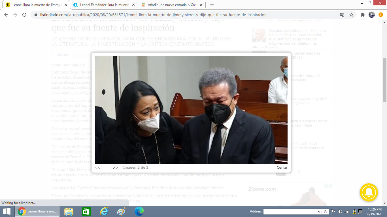Open the Extensions puzzle piece menu

click(x=362, y=15)
